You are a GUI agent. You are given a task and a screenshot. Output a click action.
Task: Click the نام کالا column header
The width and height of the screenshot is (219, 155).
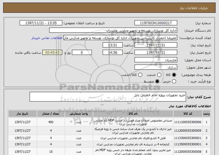click(x=133, y=113)
